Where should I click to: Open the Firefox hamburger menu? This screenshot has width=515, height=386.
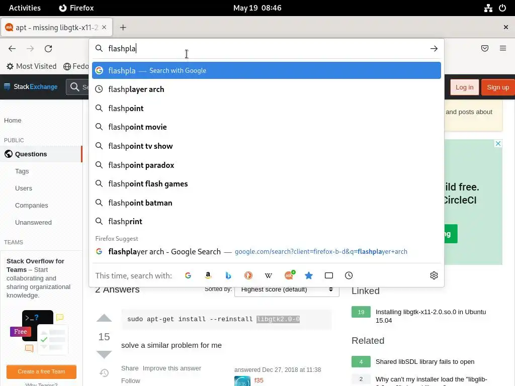coord(503,48)
